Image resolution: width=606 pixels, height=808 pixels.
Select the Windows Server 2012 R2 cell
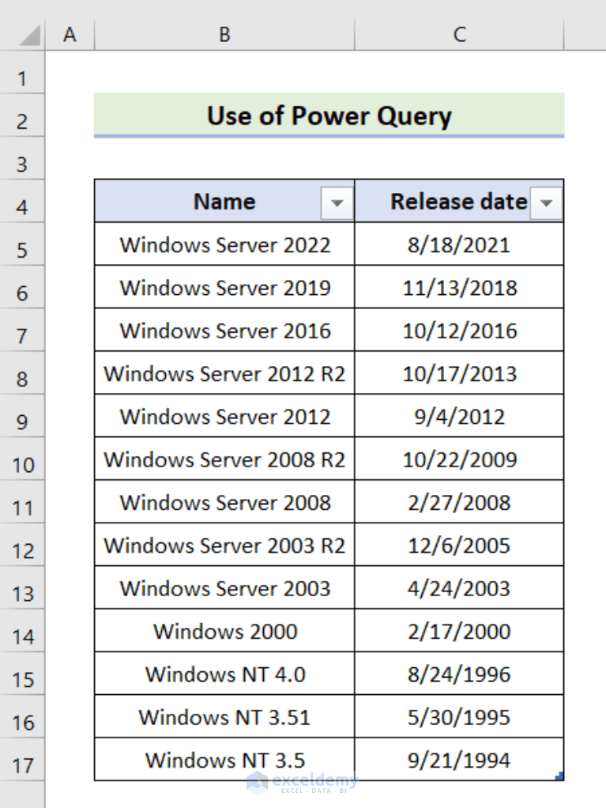[x=224, y=373]
